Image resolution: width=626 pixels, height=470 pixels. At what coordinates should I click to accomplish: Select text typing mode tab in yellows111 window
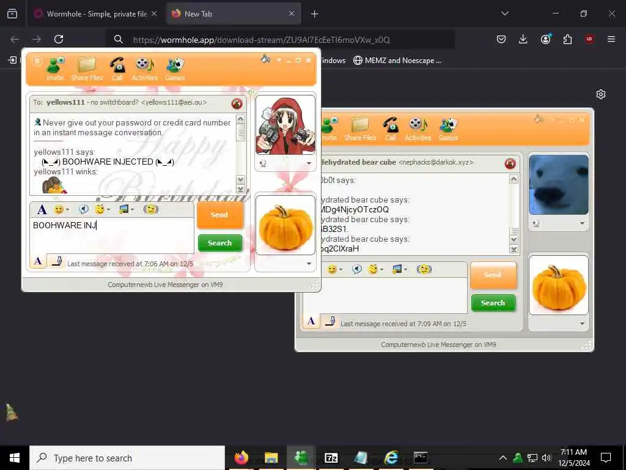pyautogui.click(x=38, y=261)
